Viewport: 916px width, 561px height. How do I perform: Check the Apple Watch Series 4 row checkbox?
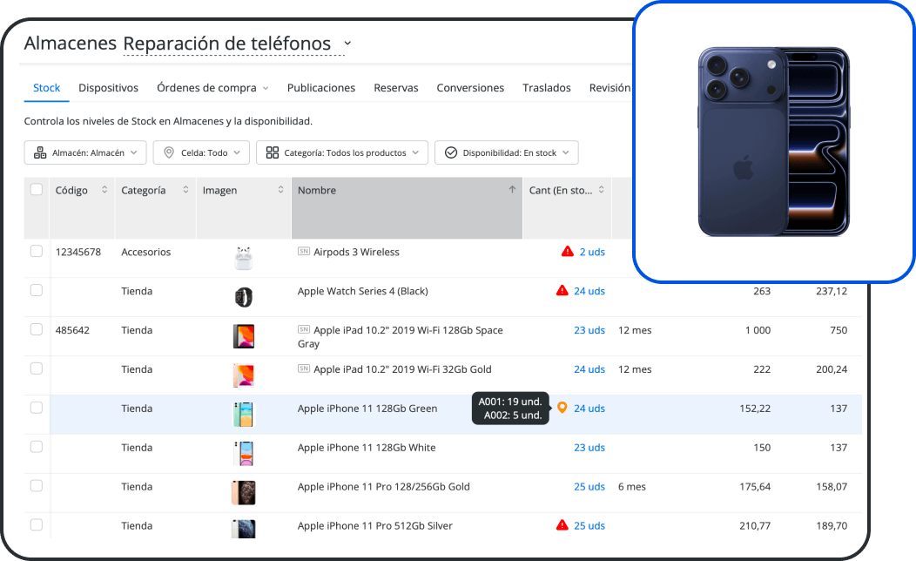click(x=37, y=290)
